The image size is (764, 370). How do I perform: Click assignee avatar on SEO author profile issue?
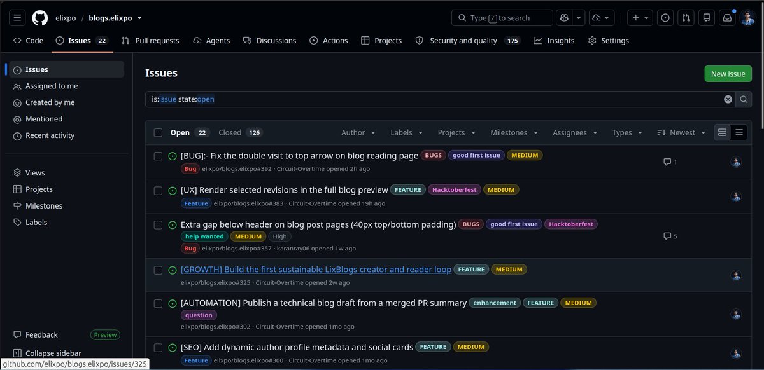pos(736,353)
